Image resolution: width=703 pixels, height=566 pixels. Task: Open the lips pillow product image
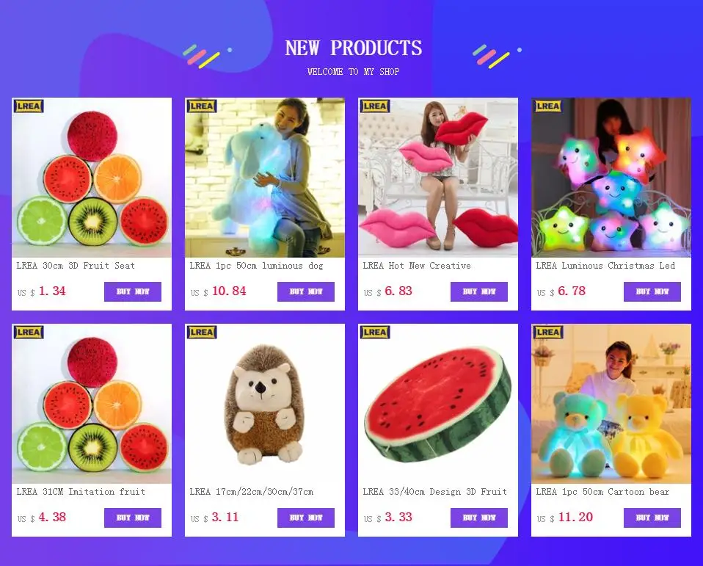point(438,178)
